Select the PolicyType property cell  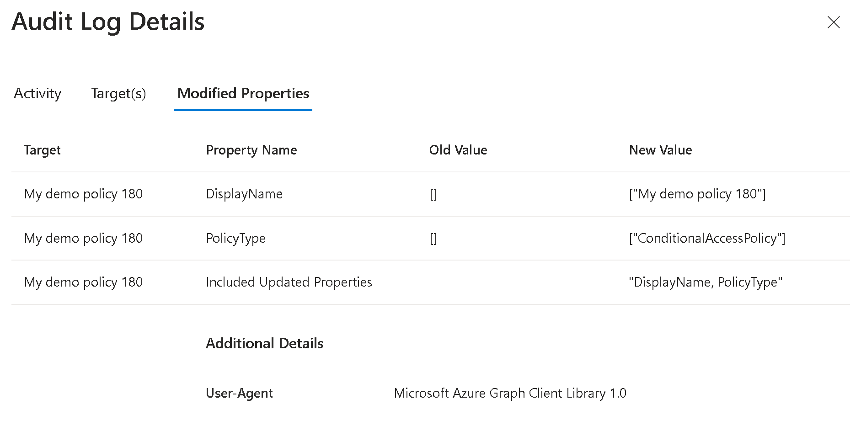click(x=235, y=239)
